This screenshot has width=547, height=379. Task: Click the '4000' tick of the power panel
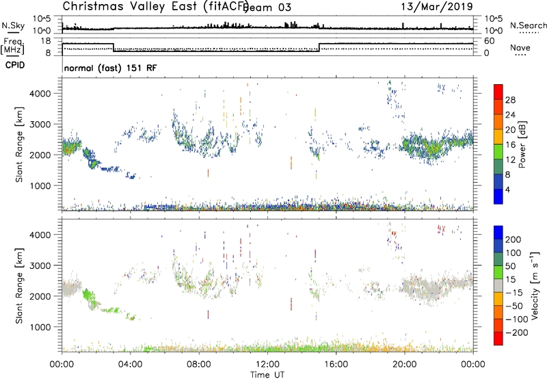(x=40, y=94)
